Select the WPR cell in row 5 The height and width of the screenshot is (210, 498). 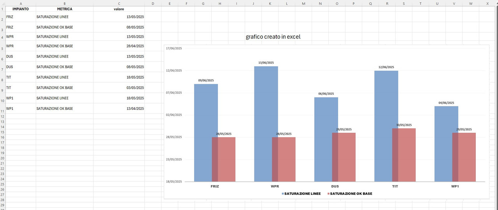point(21,46)
